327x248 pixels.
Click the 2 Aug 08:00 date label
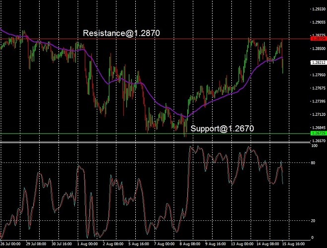(113, 244)
